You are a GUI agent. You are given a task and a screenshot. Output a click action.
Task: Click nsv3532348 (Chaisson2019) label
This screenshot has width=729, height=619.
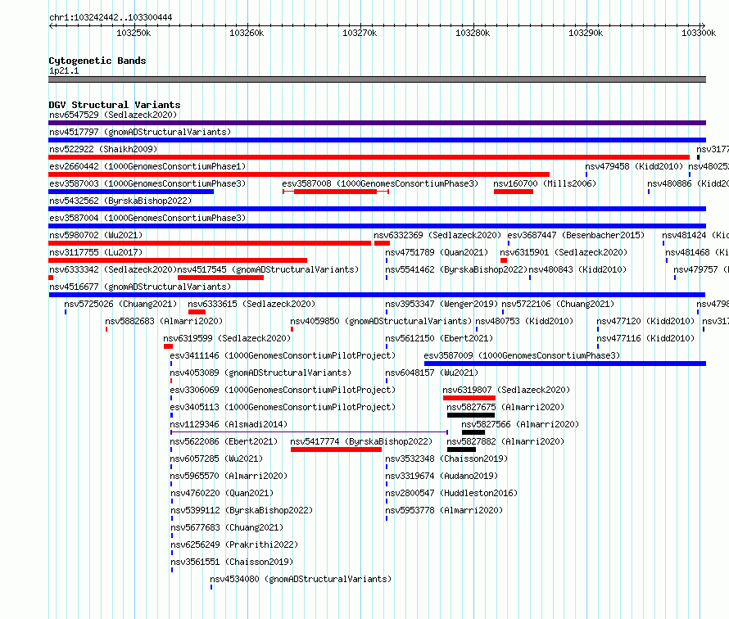point(446,459)
